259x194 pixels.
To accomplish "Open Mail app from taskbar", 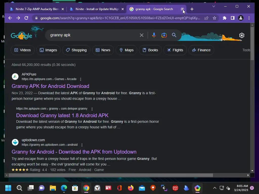I will tap(142, 188).
